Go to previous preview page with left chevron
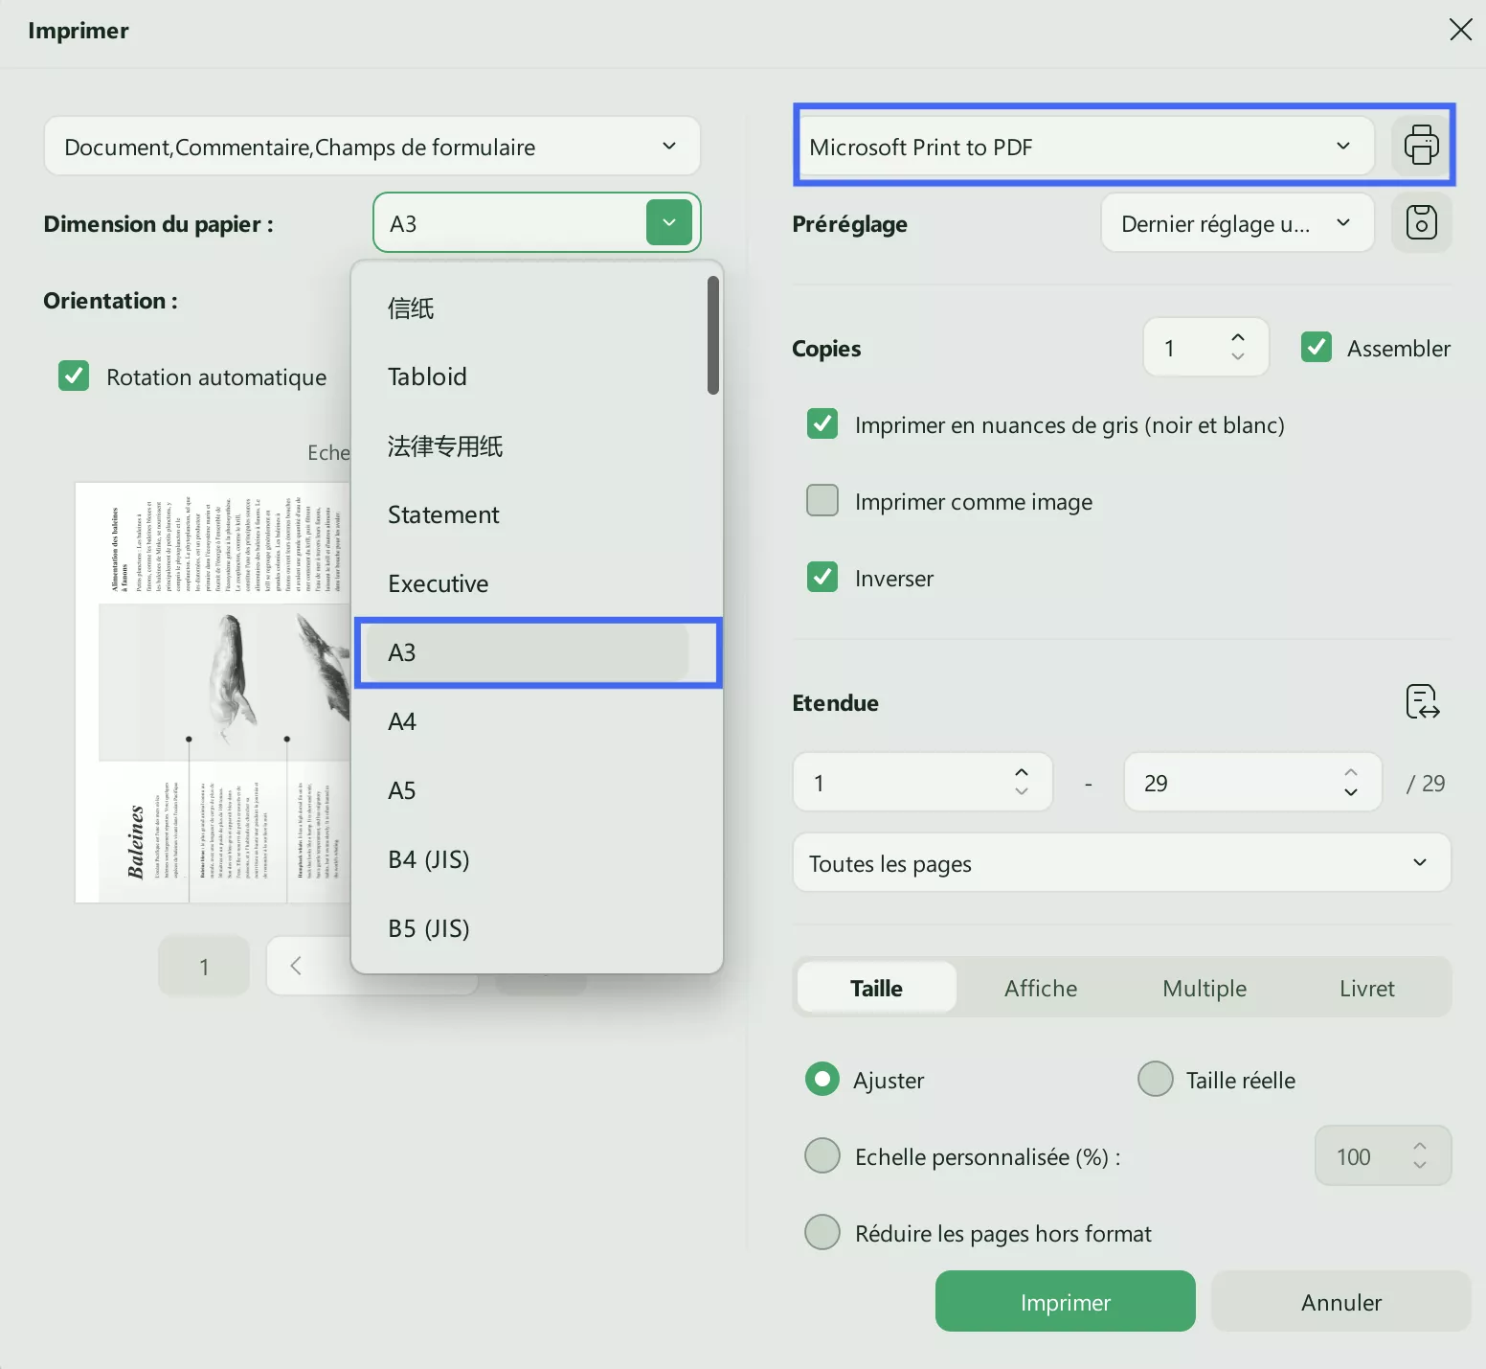Viewport: 1486px width, 1369px height. coord(297,966)
